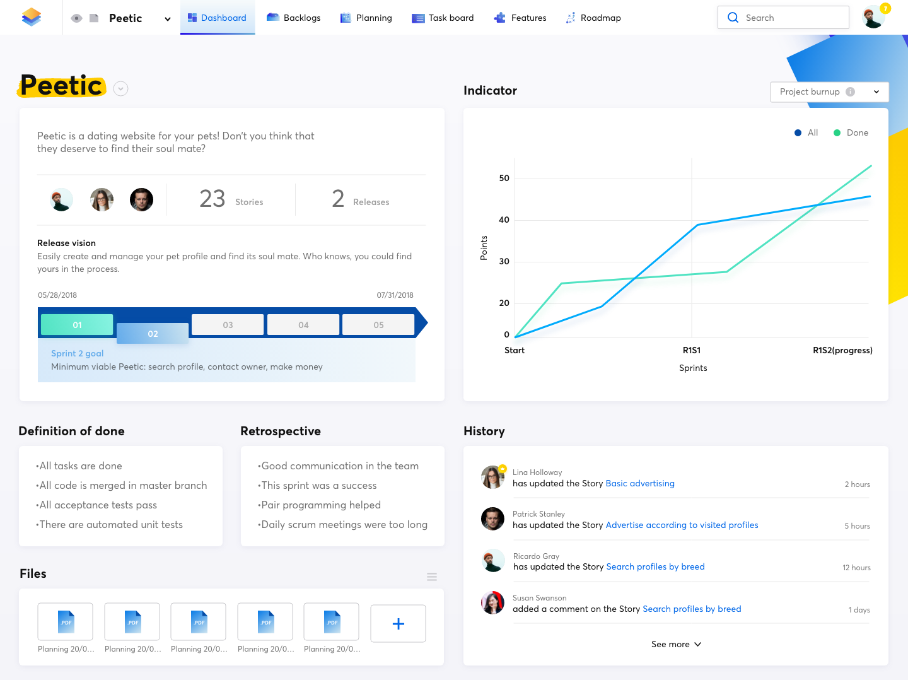Select sprint 04 on the release timeline

tap(303, 325)
